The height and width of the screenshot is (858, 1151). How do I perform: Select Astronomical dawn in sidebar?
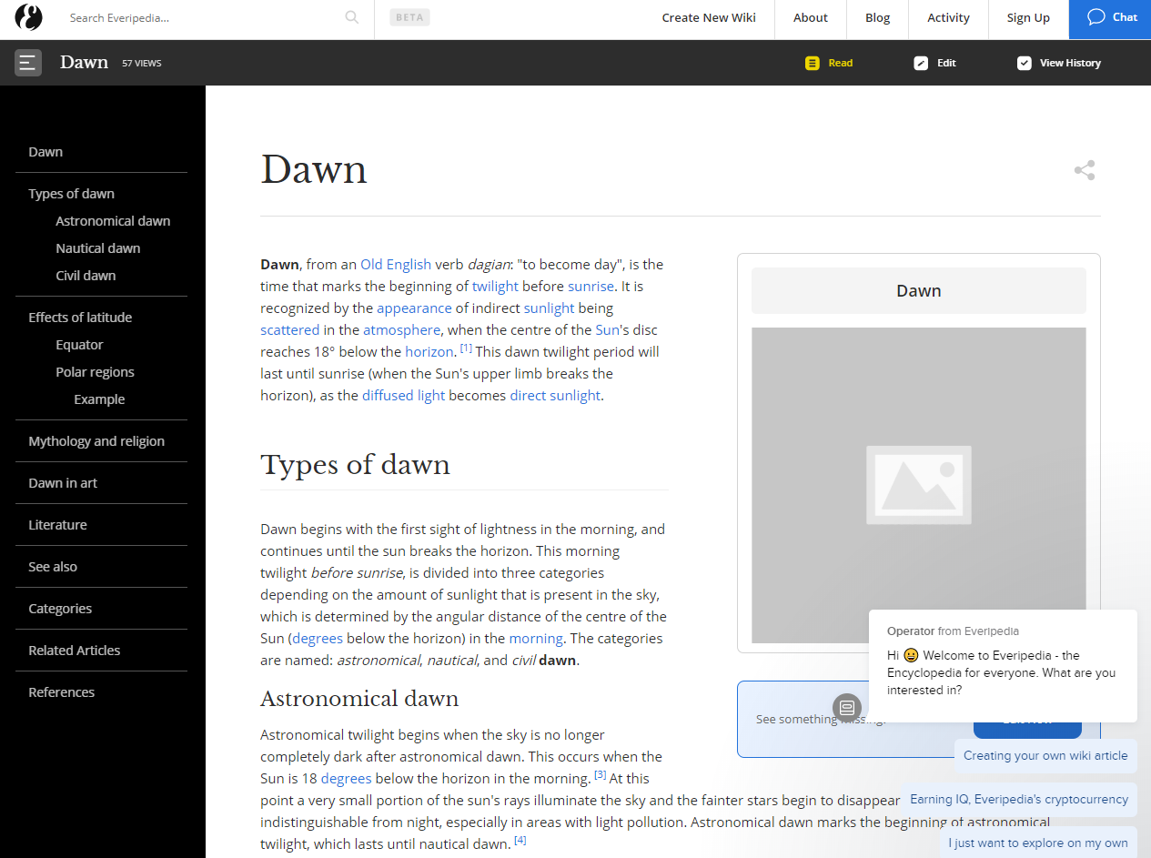pyautogui.click(x=113, y=221)
